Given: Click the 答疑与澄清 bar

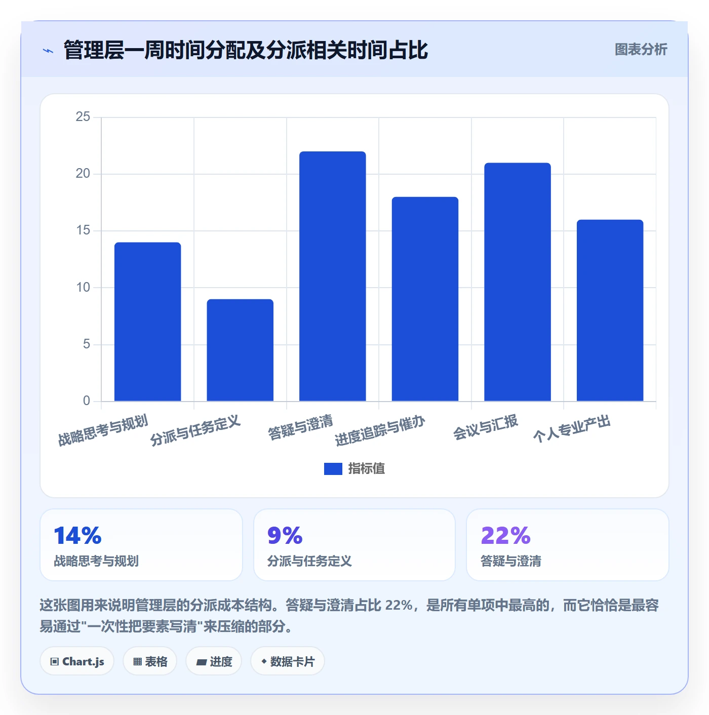Looking at the screenshot, I should tap(333, 276).
